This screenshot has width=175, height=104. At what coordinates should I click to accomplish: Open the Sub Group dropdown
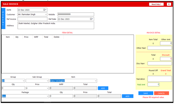pyautogui.click(x=48, y=81)
